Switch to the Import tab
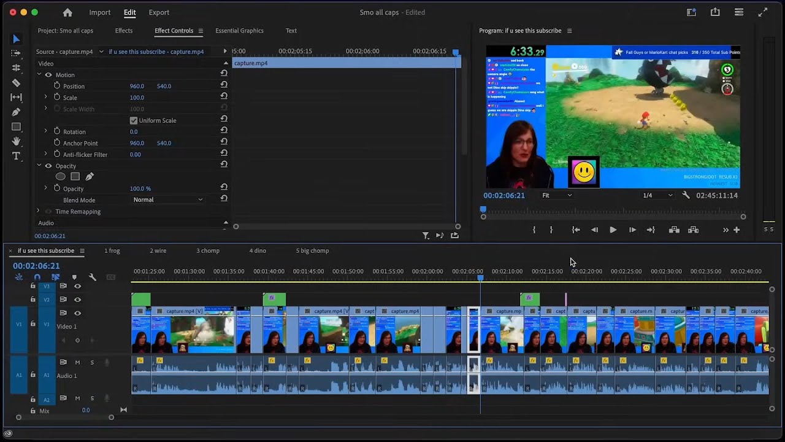This screenshot has width=785, height=442. (x=100, y=12)
